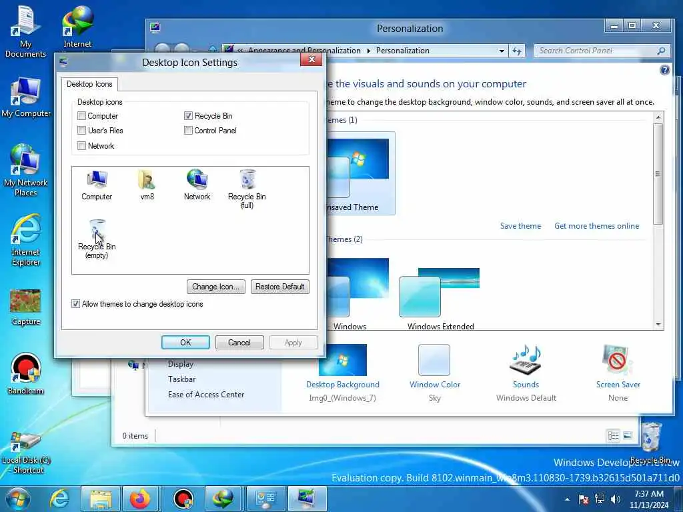683x512 pixels.
Task: Switch the explorer window to details view
Action: [x=614, y=436]
